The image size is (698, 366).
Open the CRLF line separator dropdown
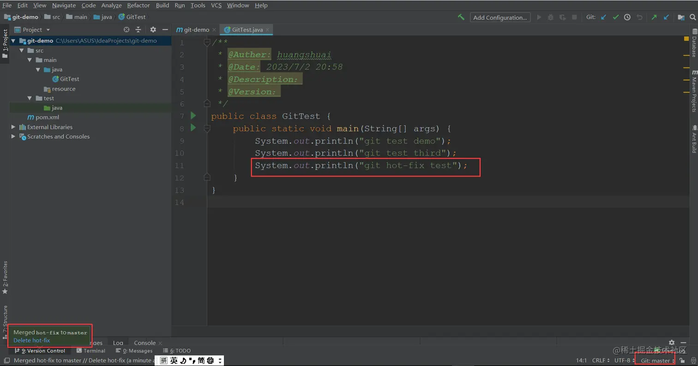point(601,360)
